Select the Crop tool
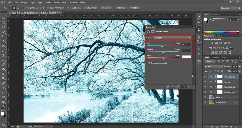 (3, 37)
